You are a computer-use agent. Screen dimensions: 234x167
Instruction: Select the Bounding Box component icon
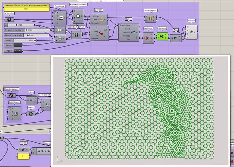click(x=151, y=19)
